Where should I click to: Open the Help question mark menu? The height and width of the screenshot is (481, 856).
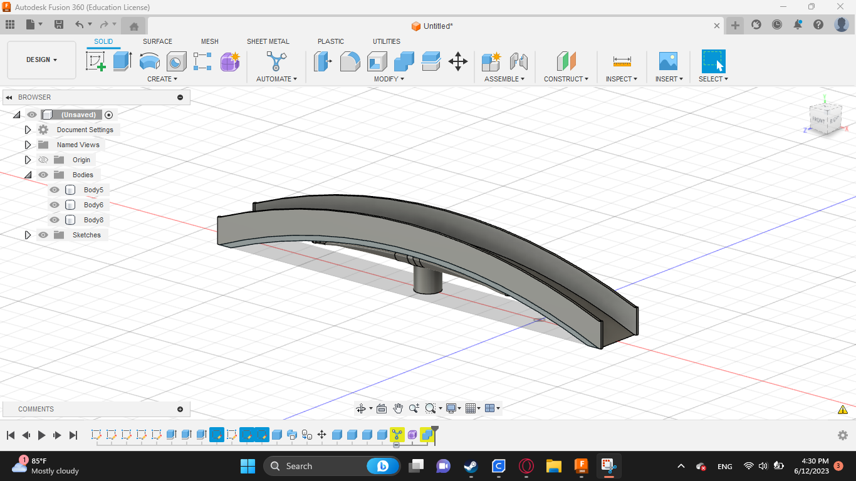tap(818, 24)
